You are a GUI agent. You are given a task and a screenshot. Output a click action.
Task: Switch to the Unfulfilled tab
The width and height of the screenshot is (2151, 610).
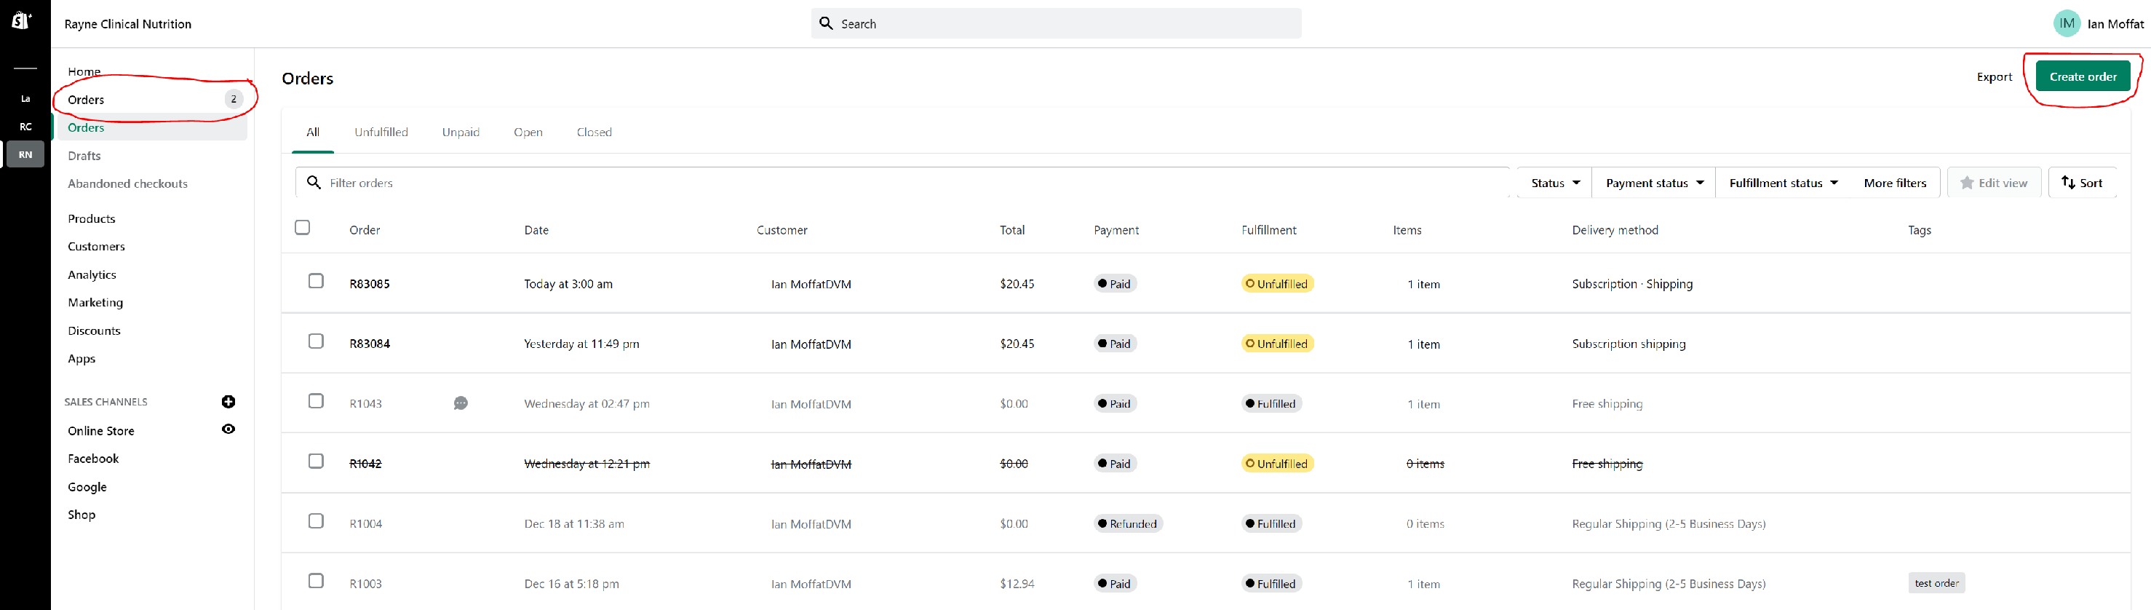381,132
